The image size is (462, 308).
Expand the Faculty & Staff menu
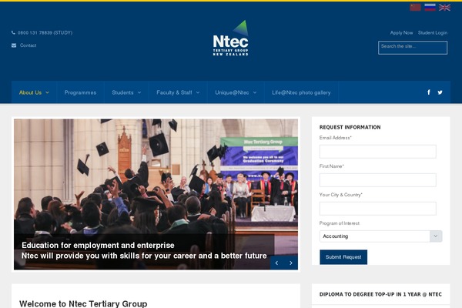tap(178, 92)
